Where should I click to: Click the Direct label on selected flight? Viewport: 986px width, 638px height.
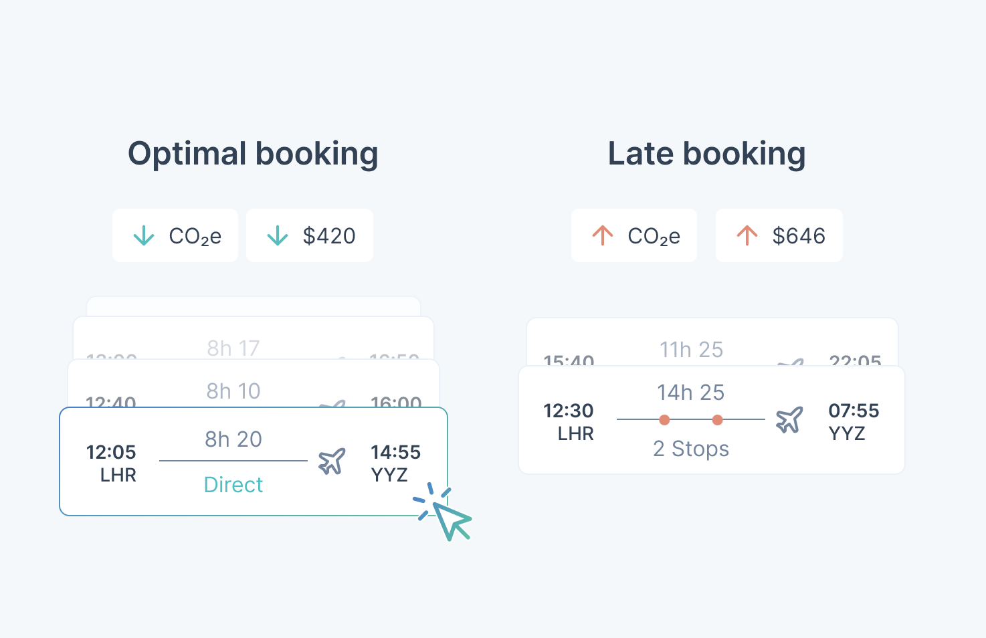tap(233, 485)
